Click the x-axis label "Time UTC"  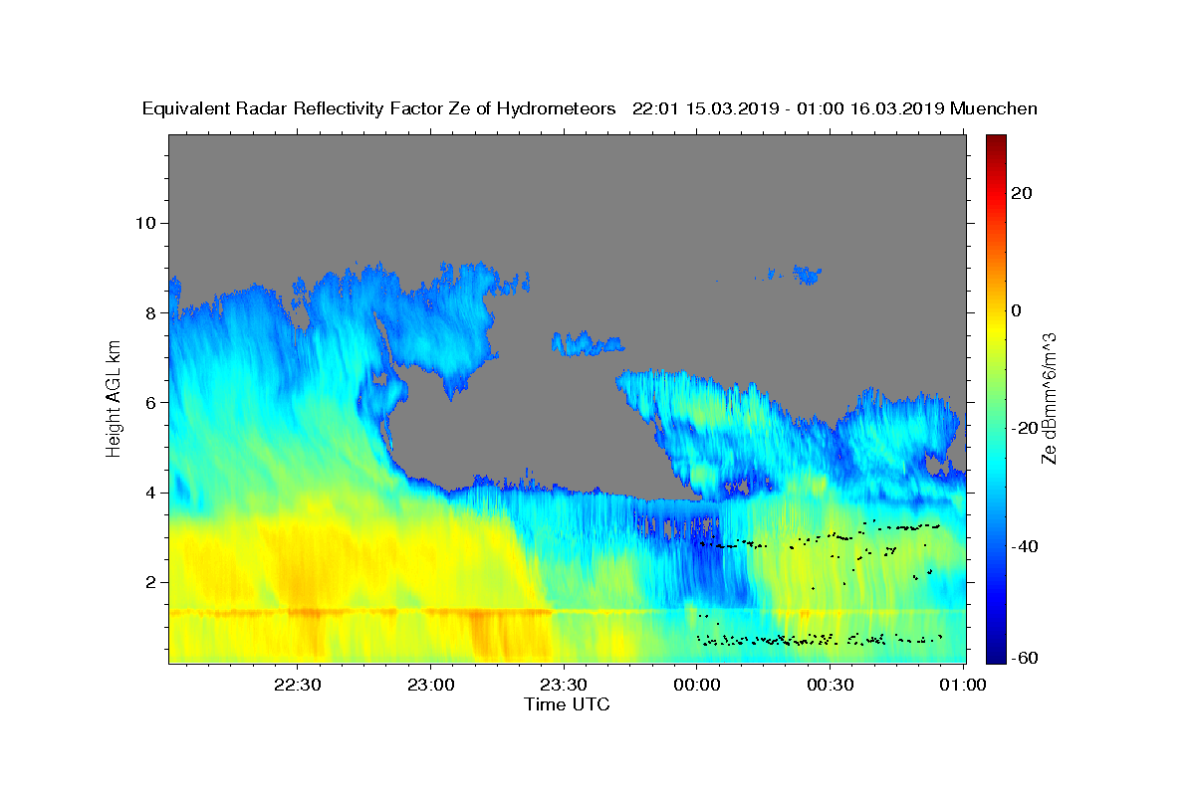coord(567,704)
